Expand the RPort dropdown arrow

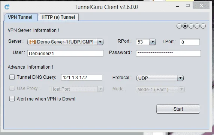153,42
